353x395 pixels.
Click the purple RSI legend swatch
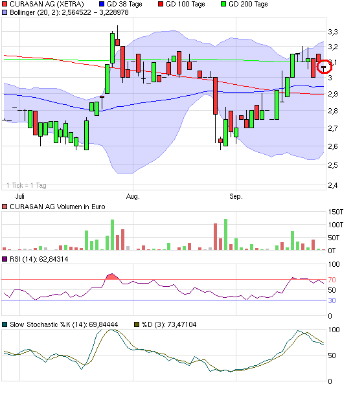click(x=5, y=259)
